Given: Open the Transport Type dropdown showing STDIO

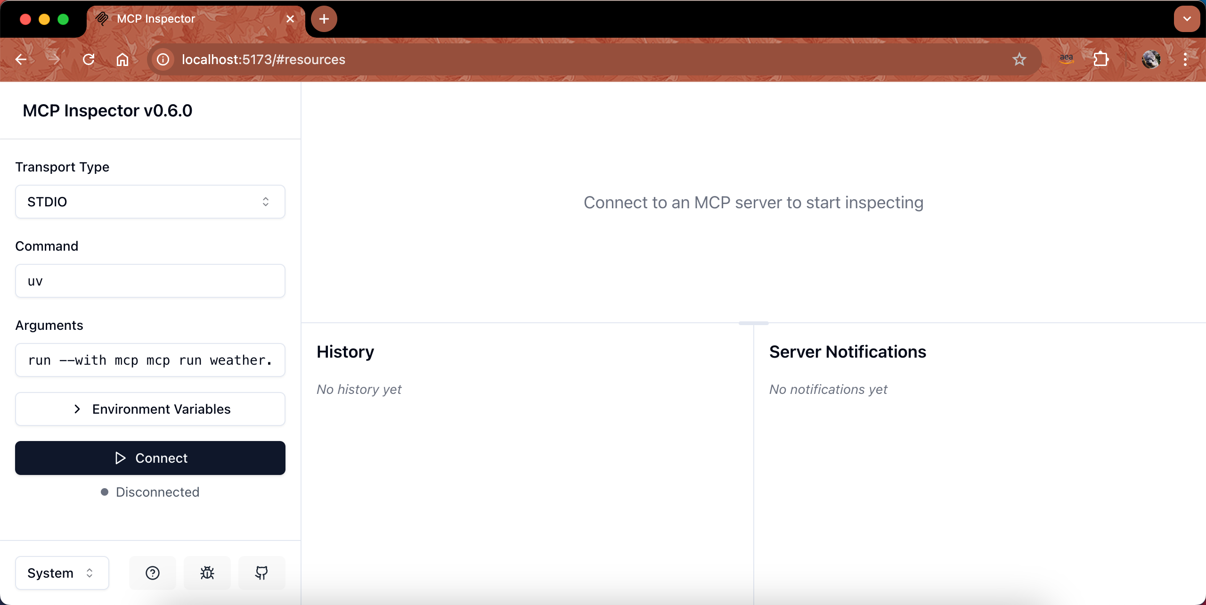Looking at the screenshot, I should [x=150, y=202].
